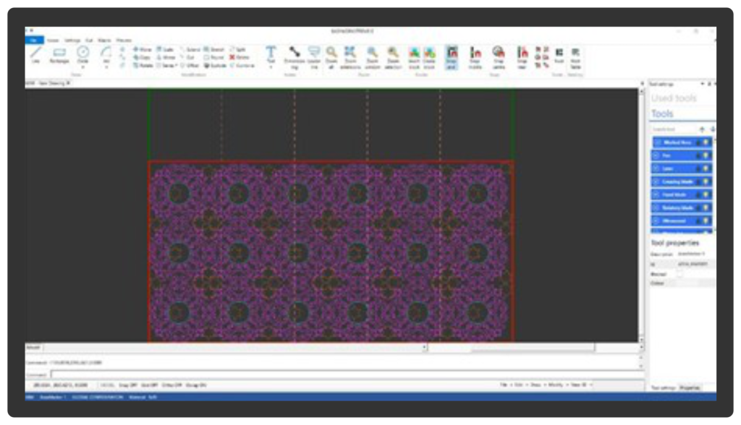Expand the Pen tool entry
Image resolution: width=741 pixels, height=425 pixels.
(x=656, y=155)
